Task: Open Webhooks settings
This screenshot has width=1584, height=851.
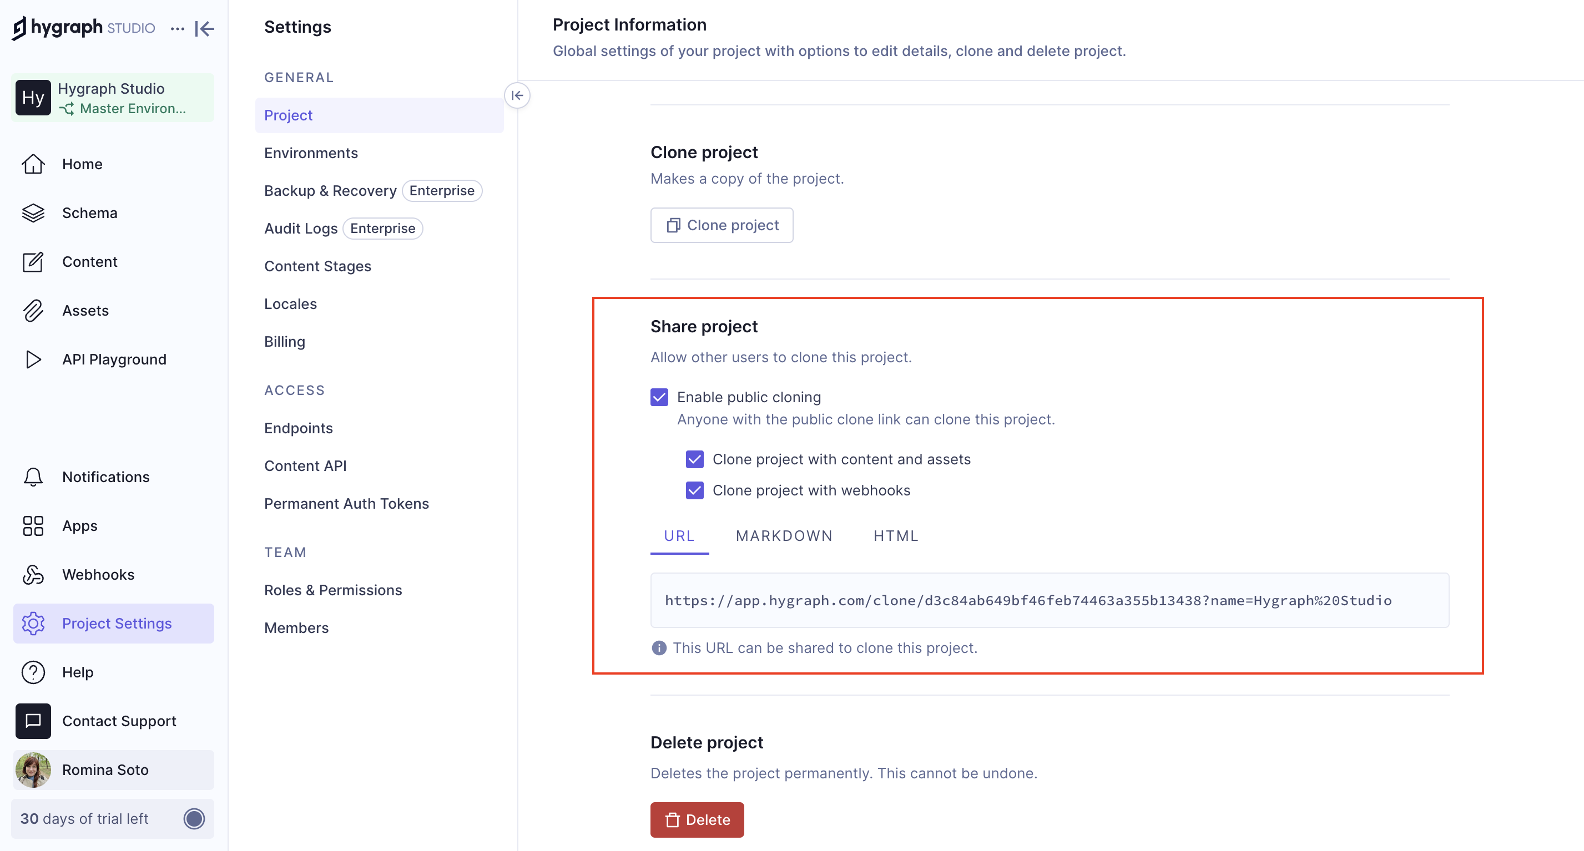Action: tap(99, 573)
